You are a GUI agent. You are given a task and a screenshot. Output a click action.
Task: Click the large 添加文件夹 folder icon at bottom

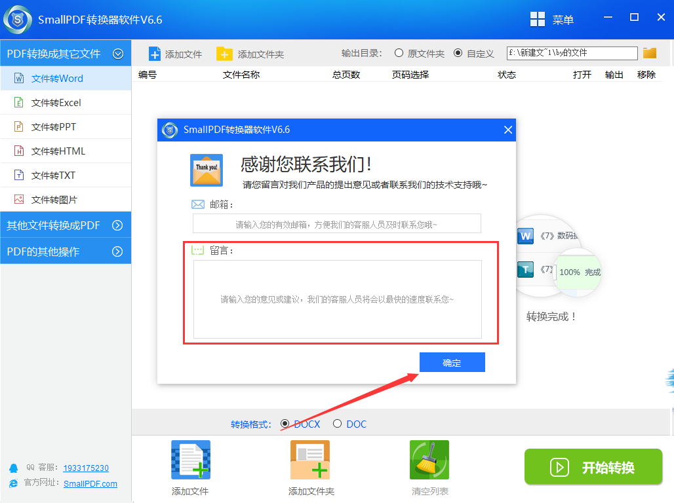point(310,460)
